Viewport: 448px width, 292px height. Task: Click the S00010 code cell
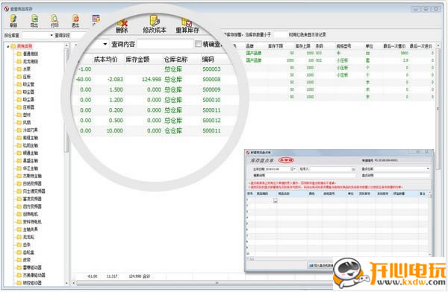[211, 100]
